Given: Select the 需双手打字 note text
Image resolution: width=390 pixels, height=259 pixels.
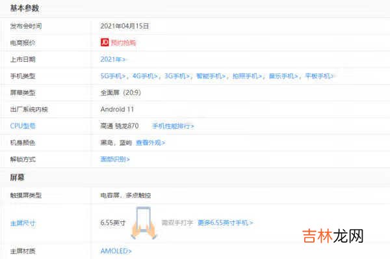Looking at the screenshot, I should [177, 223].
